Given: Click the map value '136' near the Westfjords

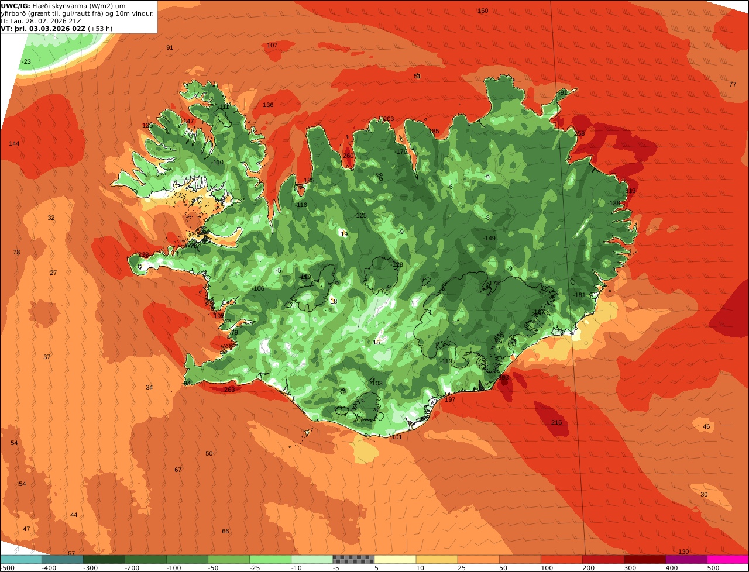Looking at the screenshot, I should [268, 105].
